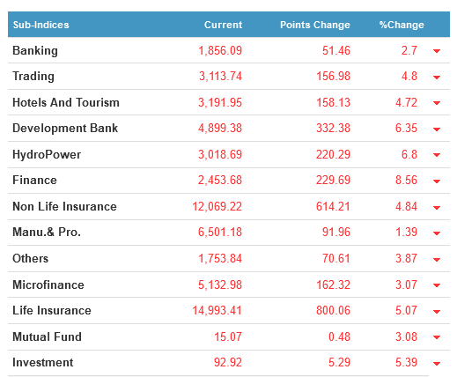Select the Points Change column header
The width and height of the screenshot is (457, 377).
315,25
